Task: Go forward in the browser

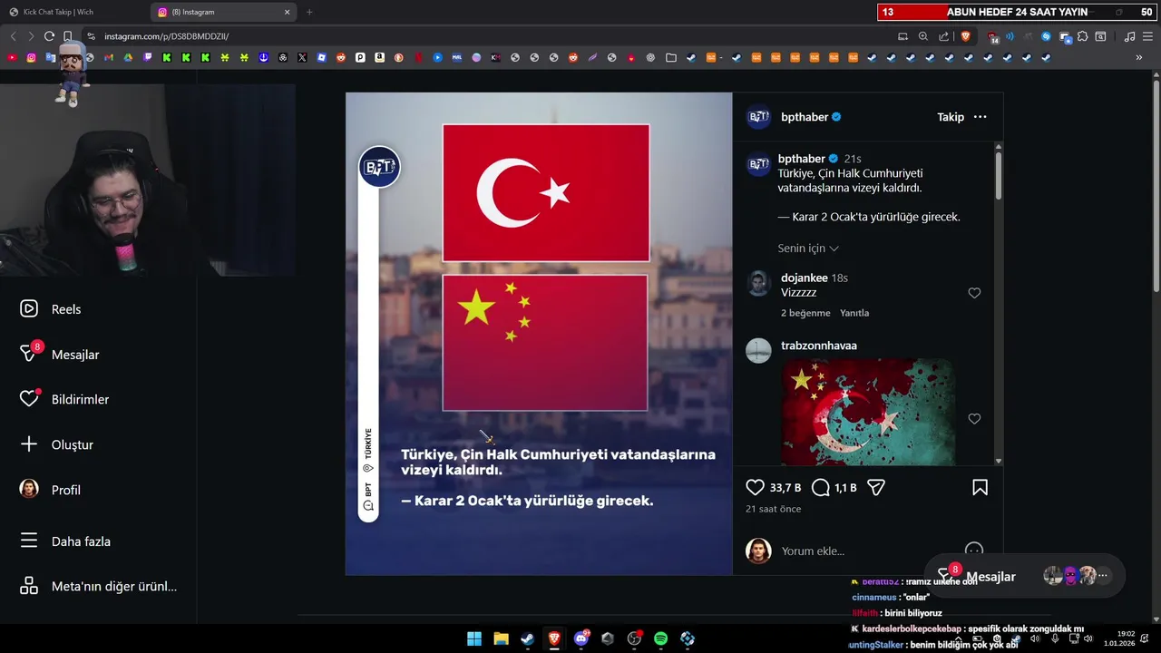Action: 31,36
